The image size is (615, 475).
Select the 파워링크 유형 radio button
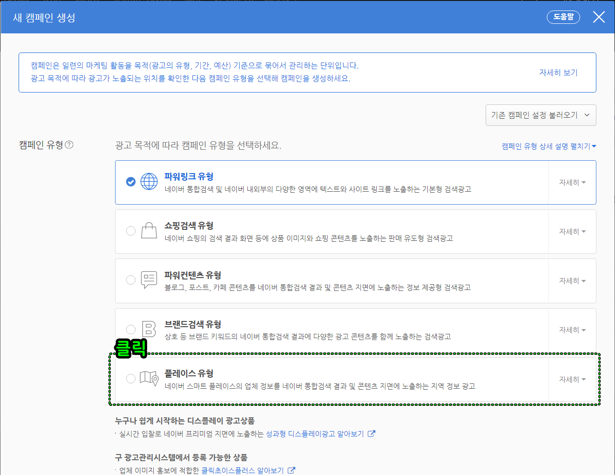[131, 182]
